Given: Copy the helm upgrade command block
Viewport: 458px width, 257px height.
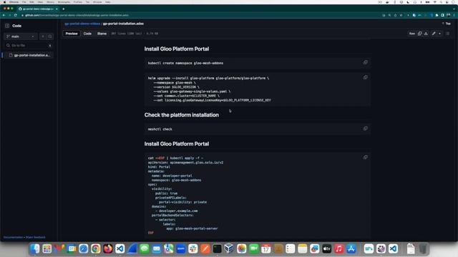Looking at the screenshot, I should [366, 78].
